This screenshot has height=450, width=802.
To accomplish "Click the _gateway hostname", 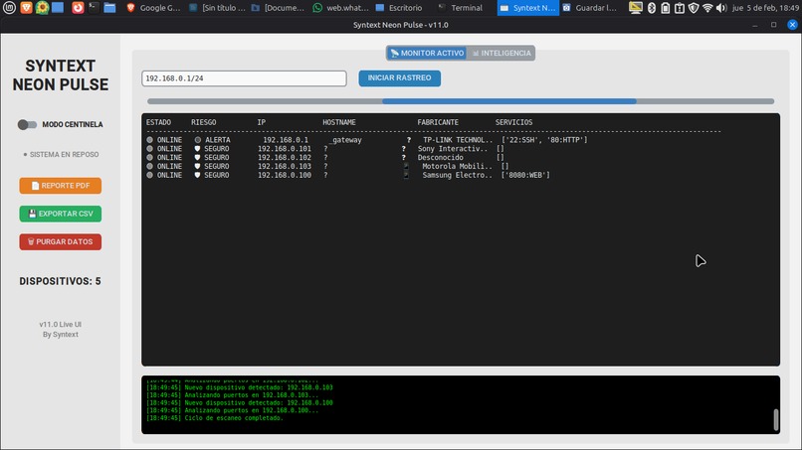I will 345,140.
